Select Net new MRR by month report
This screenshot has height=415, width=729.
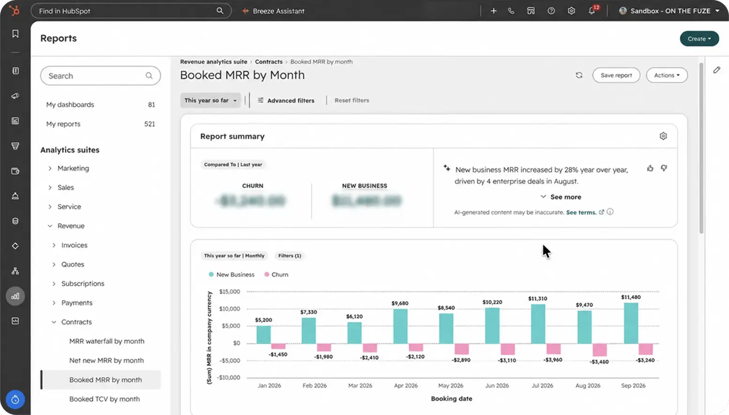pyautogui.click(x=107, y=360)
